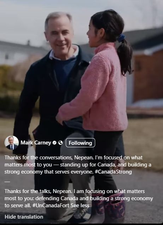163x225 pixels.
Task: Toggle the Following button
Action: (80, 143)
